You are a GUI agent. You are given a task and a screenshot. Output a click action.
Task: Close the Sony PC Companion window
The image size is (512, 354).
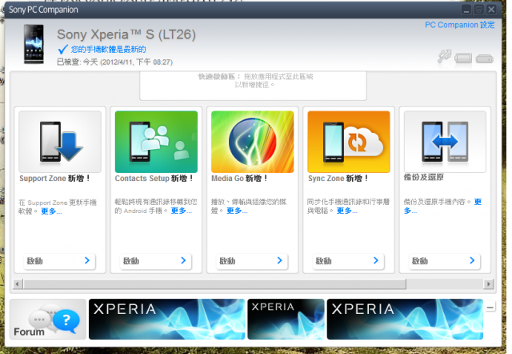pos(491,10)
